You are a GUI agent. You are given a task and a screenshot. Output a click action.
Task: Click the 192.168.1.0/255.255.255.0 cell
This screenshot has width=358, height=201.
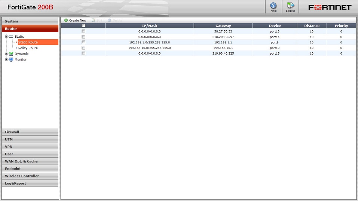pos(150,43)
